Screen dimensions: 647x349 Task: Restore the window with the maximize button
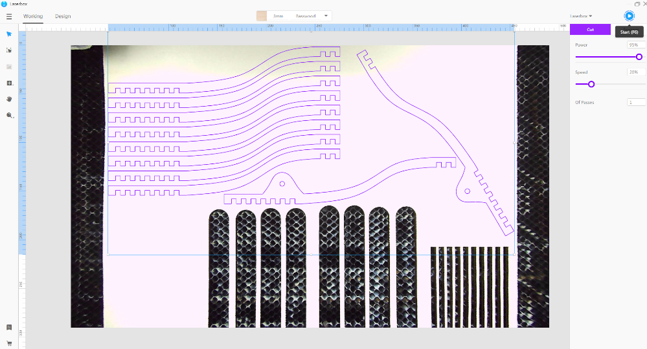(637, 4)
